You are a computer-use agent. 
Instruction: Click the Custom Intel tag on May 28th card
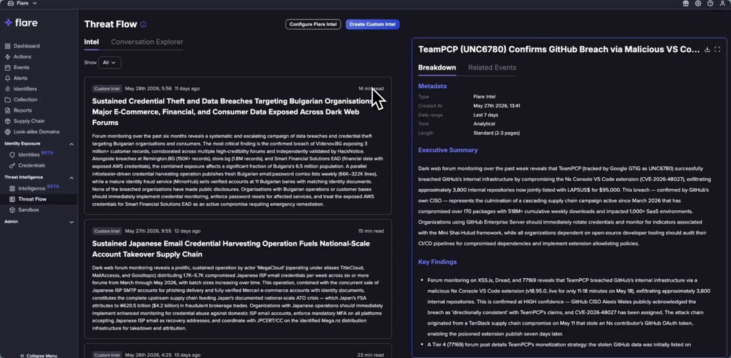point(106,88)
